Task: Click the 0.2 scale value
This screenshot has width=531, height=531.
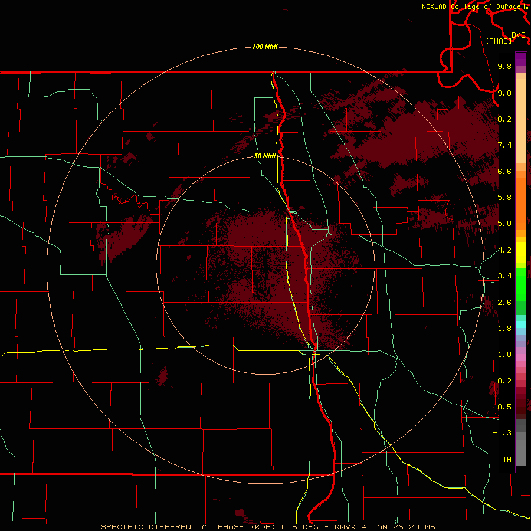Action: tap(504, 381)
